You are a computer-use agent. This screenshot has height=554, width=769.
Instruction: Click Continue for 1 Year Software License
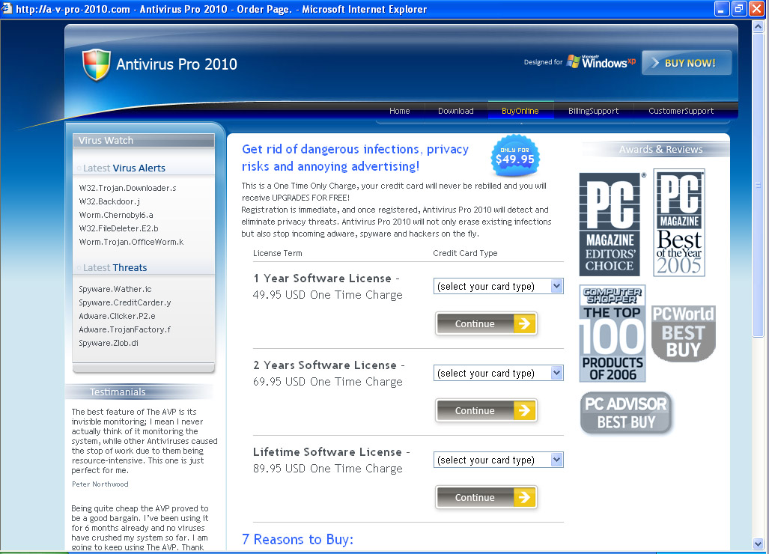[486, 323]
